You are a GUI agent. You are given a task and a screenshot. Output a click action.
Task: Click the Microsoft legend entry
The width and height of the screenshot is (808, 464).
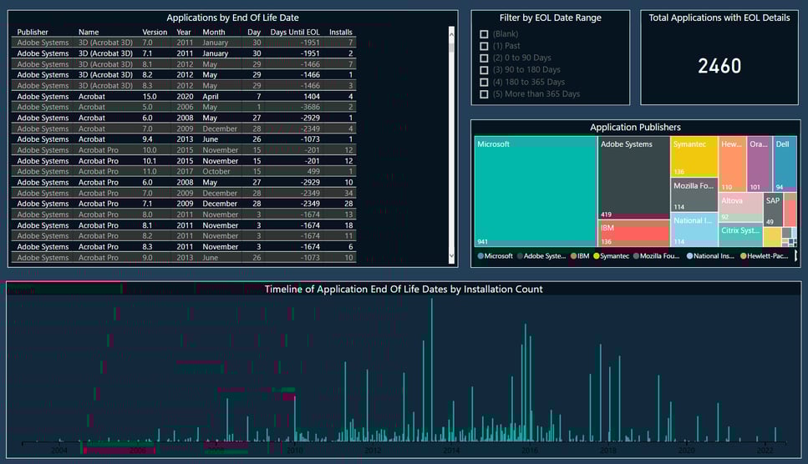[495, 255]
